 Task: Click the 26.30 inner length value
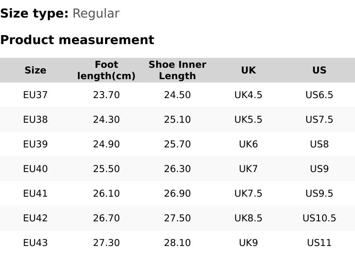click(177, 169)
